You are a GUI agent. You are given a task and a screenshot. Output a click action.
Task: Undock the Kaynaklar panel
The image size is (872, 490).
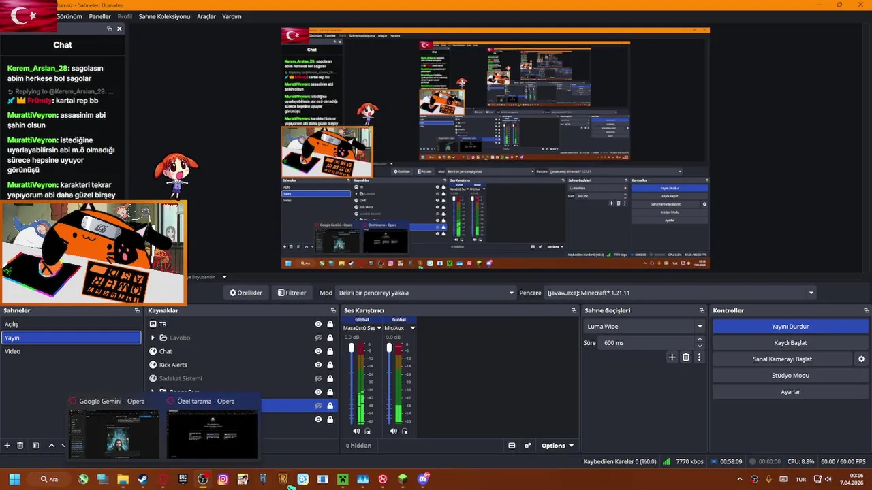pos(333,310)
